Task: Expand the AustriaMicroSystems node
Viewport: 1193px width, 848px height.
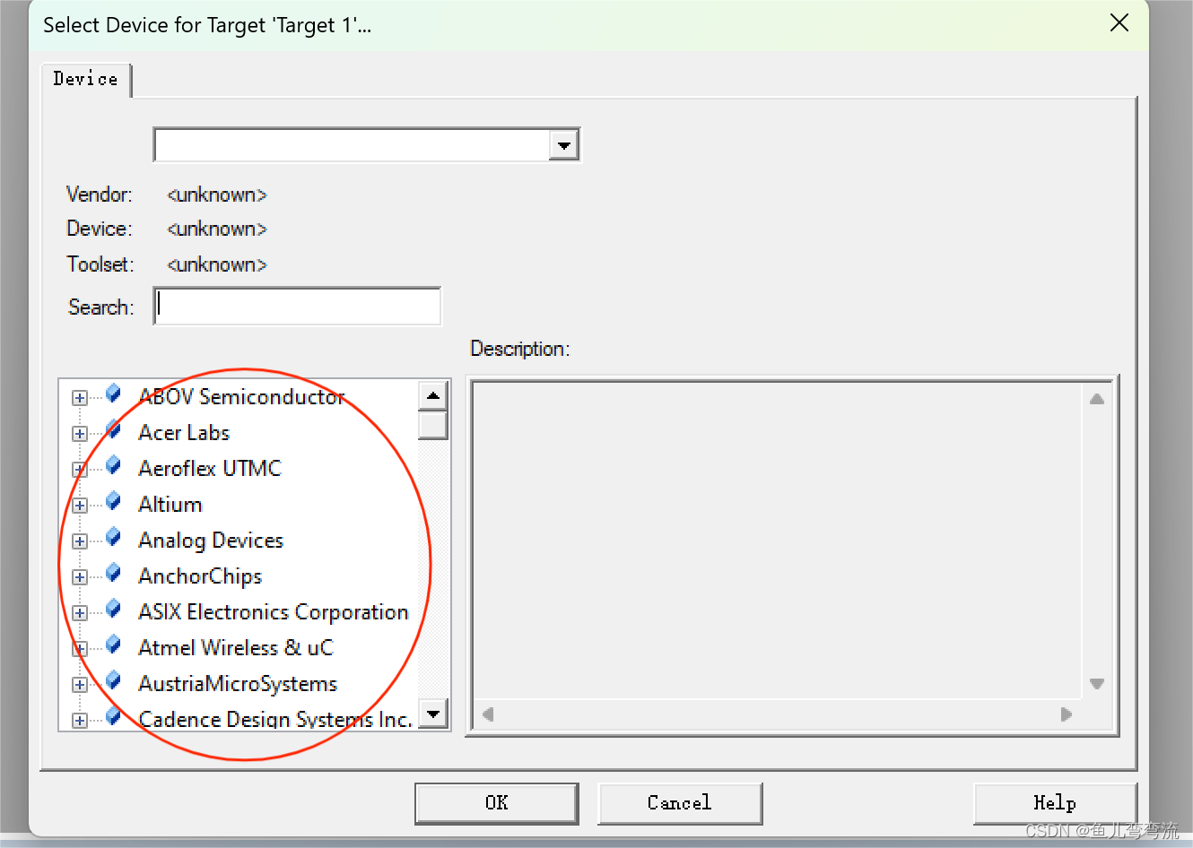Action: pyautogui.click(x=80, y=685)
